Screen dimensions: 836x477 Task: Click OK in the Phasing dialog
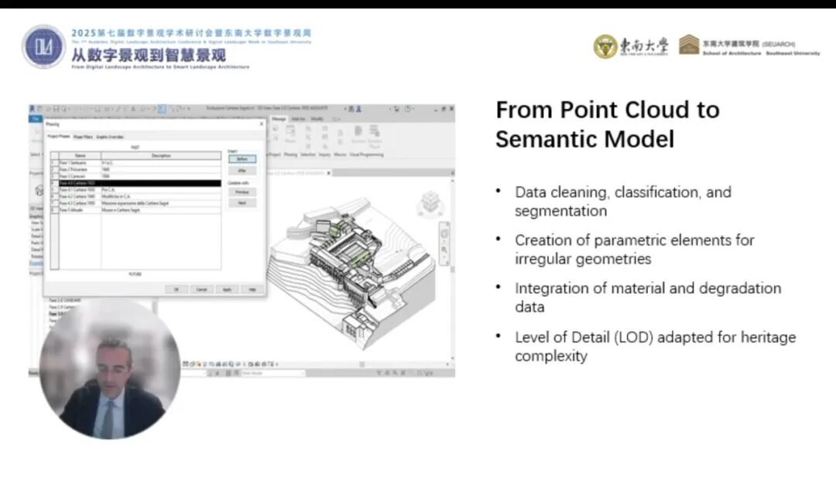[176, 289]
